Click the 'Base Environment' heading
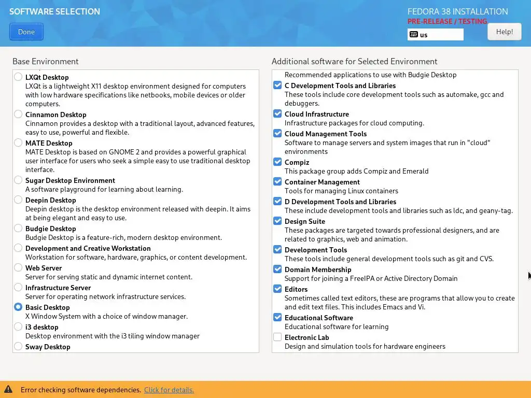This screenshot has height=398, width=531. point(46,61)
